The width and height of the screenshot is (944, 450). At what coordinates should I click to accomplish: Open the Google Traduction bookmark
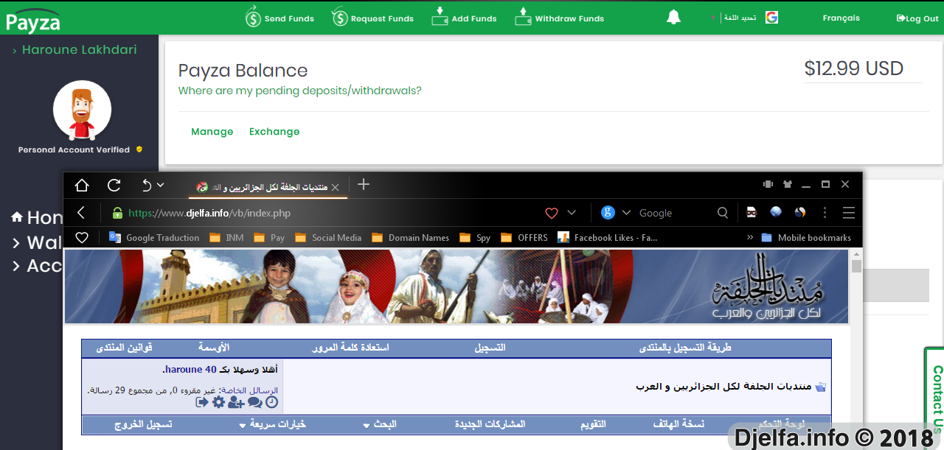click(154, 238)
